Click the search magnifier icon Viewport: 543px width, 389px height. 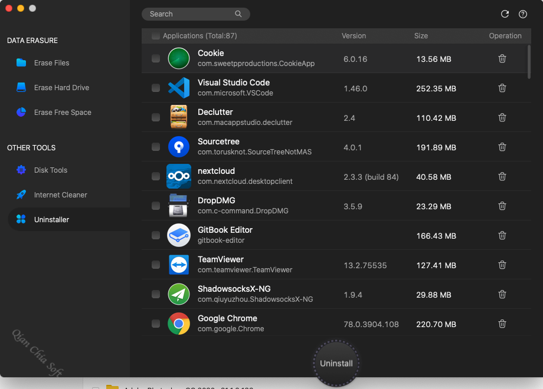(x=238, y=14)
